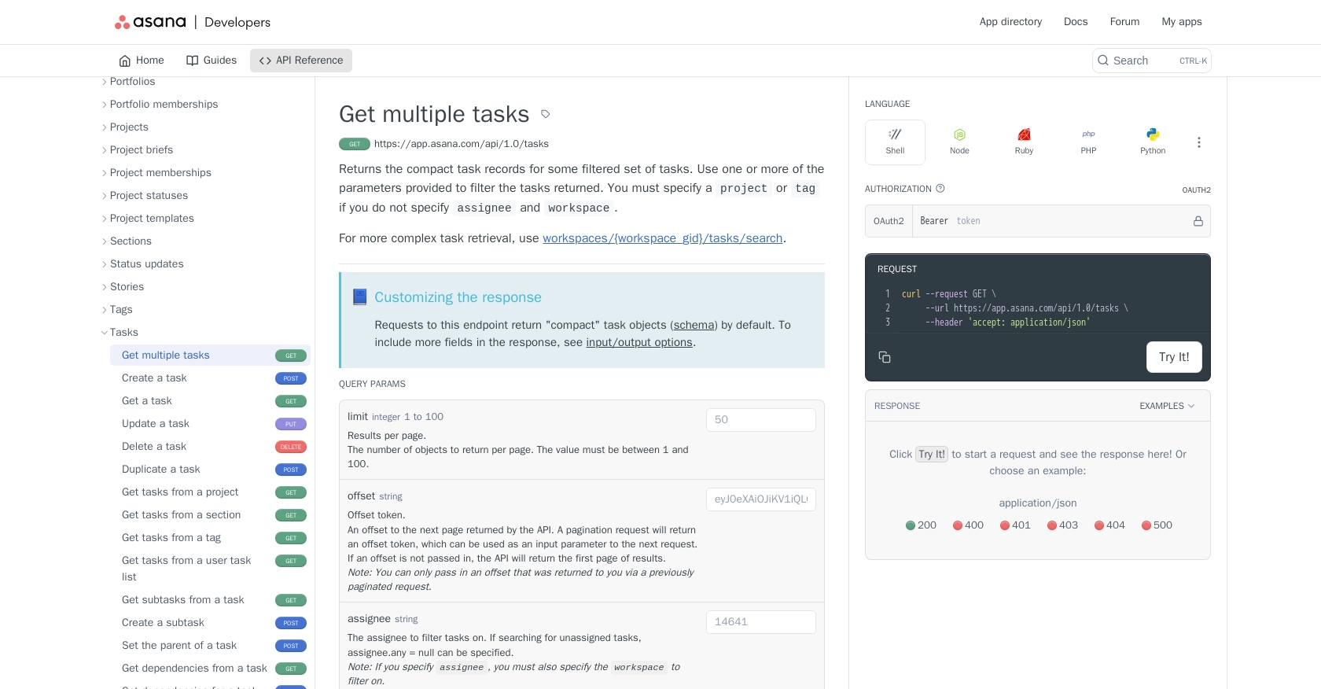Open the Examples dropdown
The height and width of the screenshot is (689, 1321).
1167,406
